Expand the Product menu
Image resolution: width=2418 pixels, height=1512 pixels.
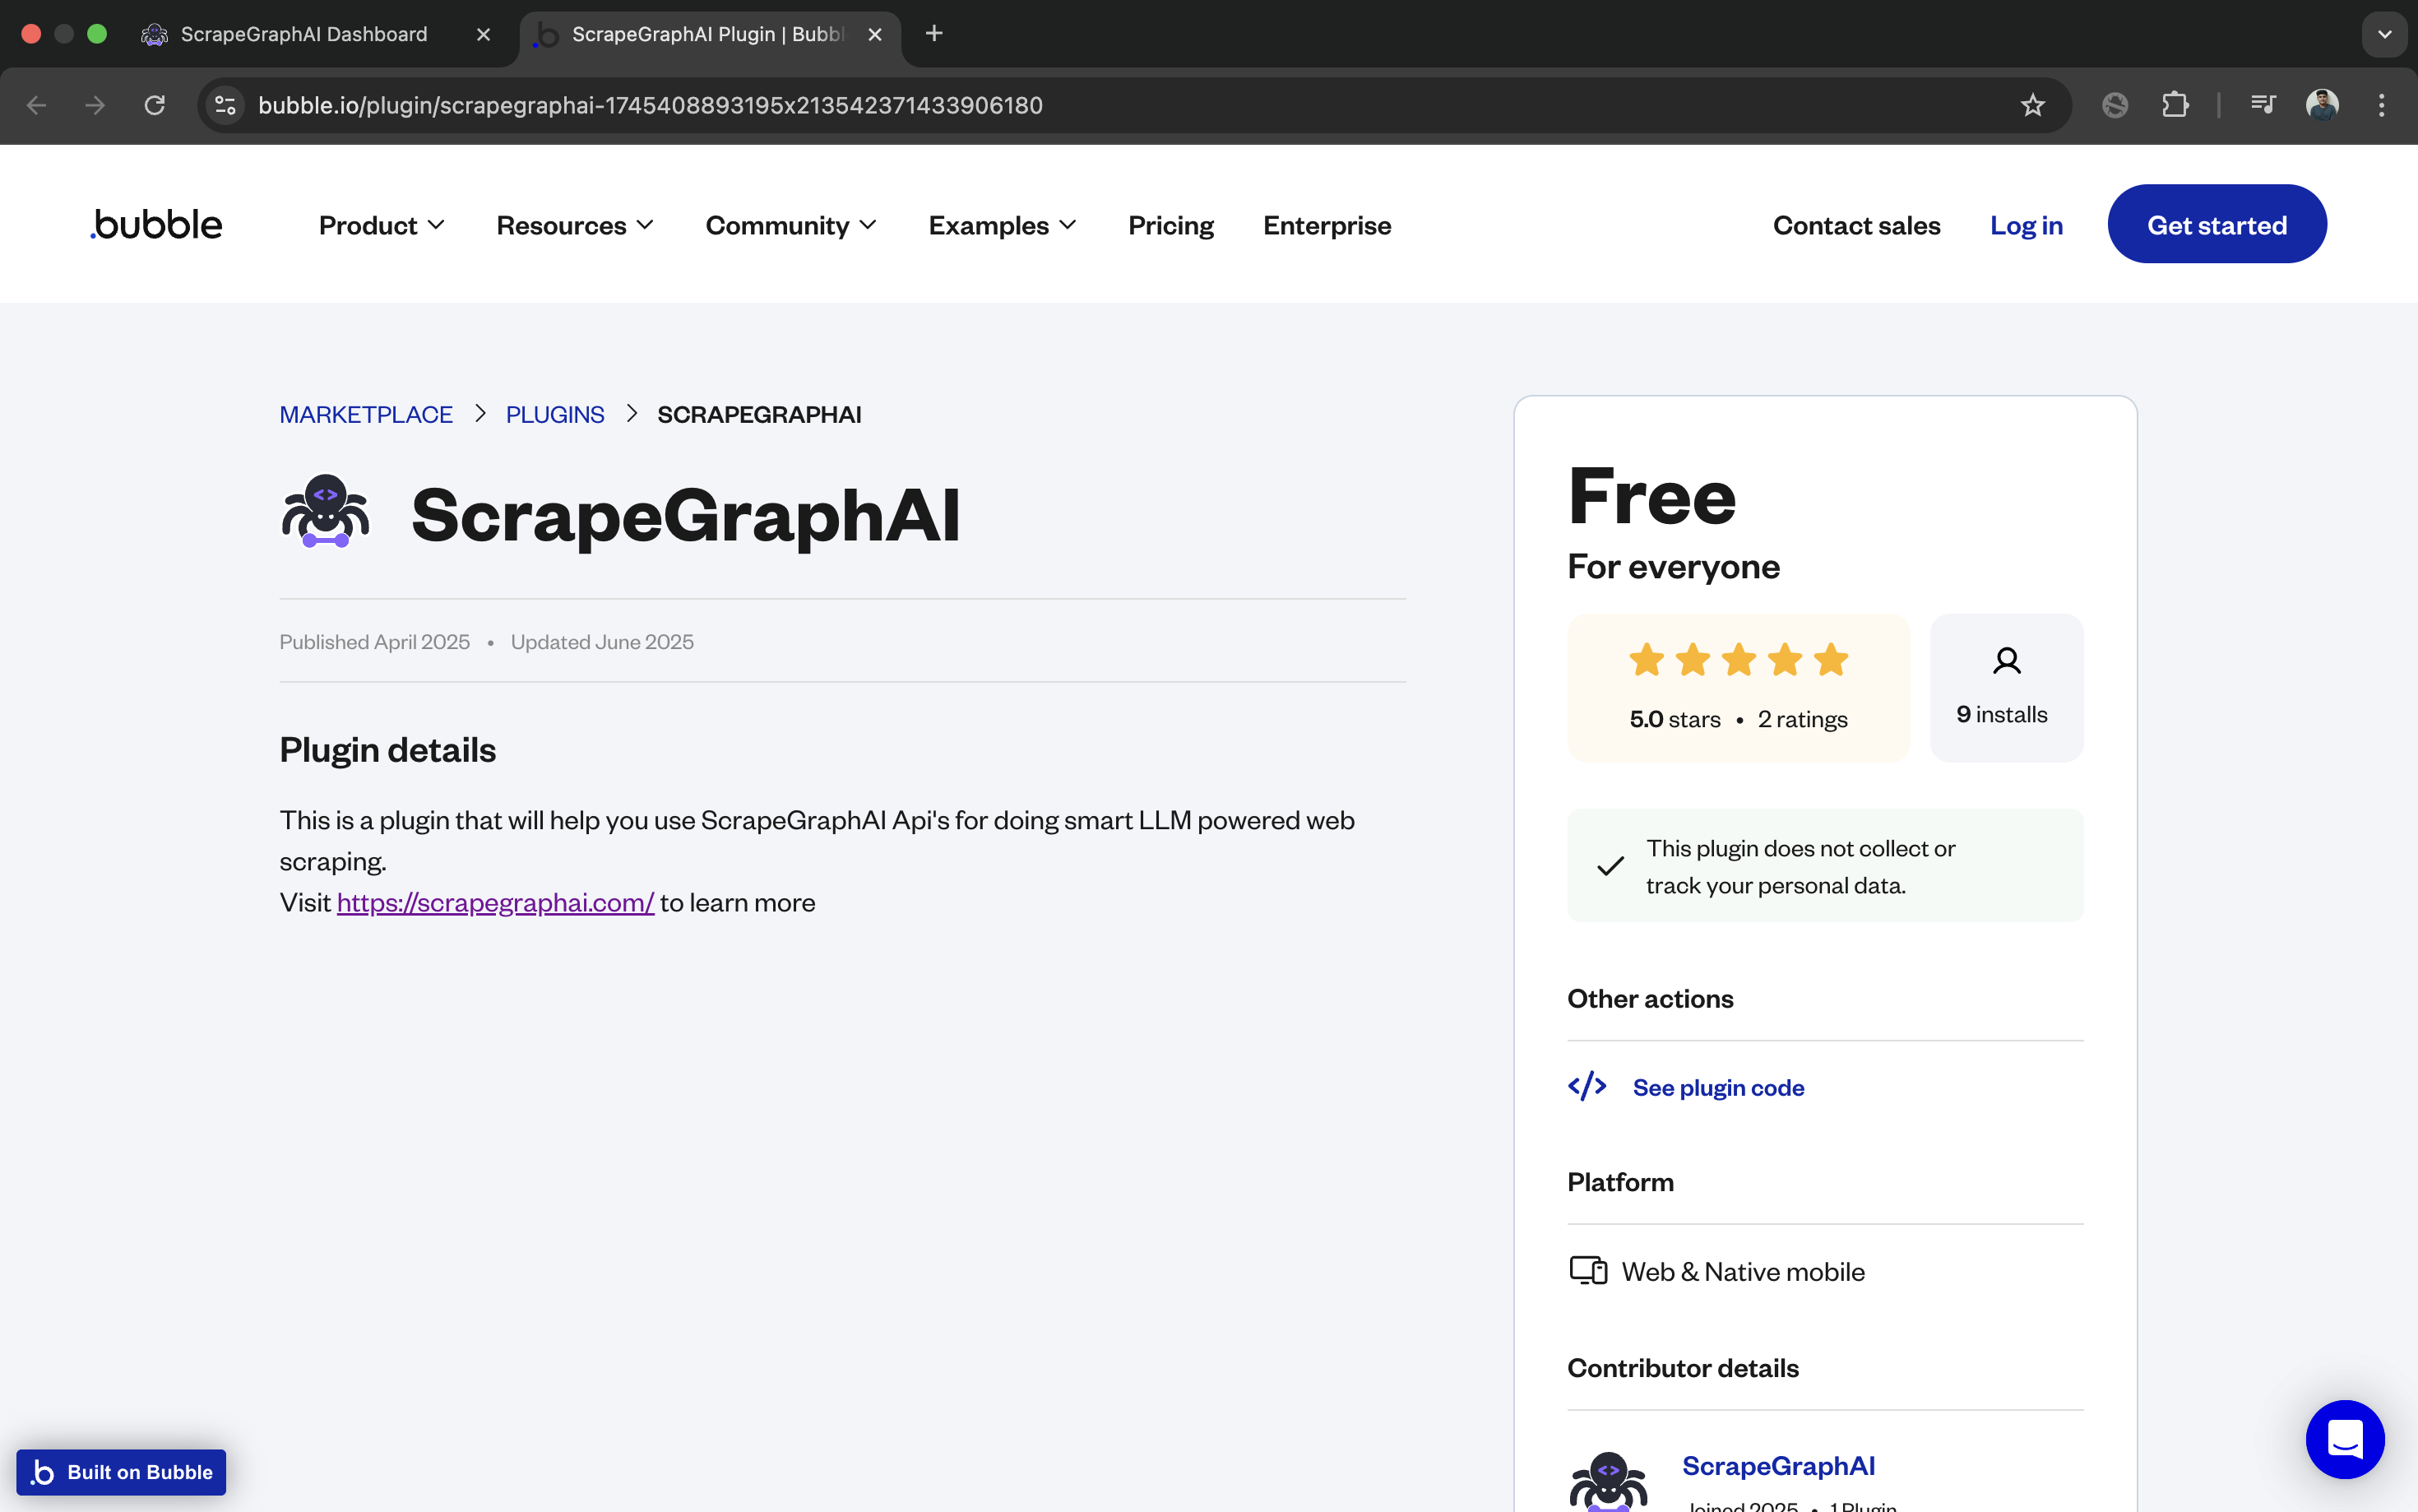pos(382,226)
